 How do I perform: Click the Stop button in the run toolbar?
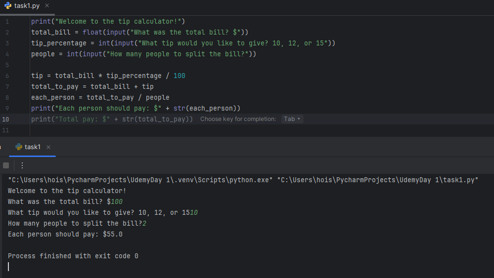(x=6, y=165)
